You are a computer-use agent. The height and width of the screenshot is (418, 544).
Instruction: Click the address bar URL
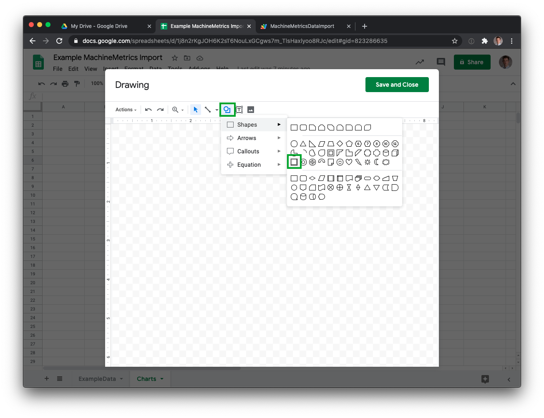coord(235,41)
